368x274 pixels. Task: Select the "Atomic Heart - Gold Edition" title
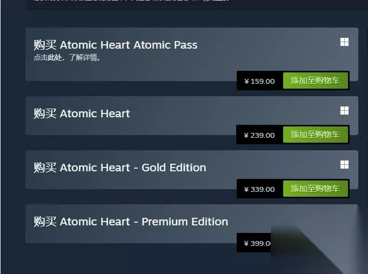pos(133,168)
